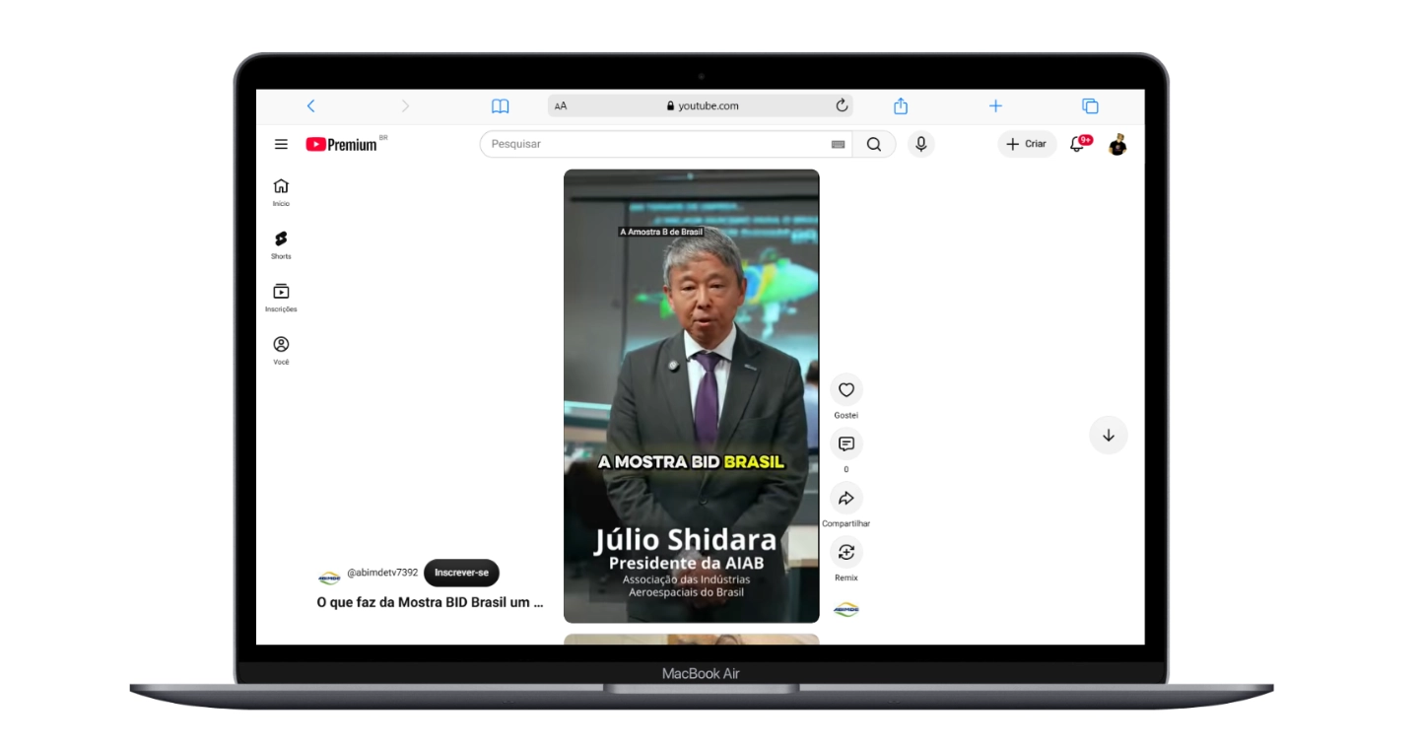
Task: Open the Criar create menu
Action: click(x=1027, y=144)
